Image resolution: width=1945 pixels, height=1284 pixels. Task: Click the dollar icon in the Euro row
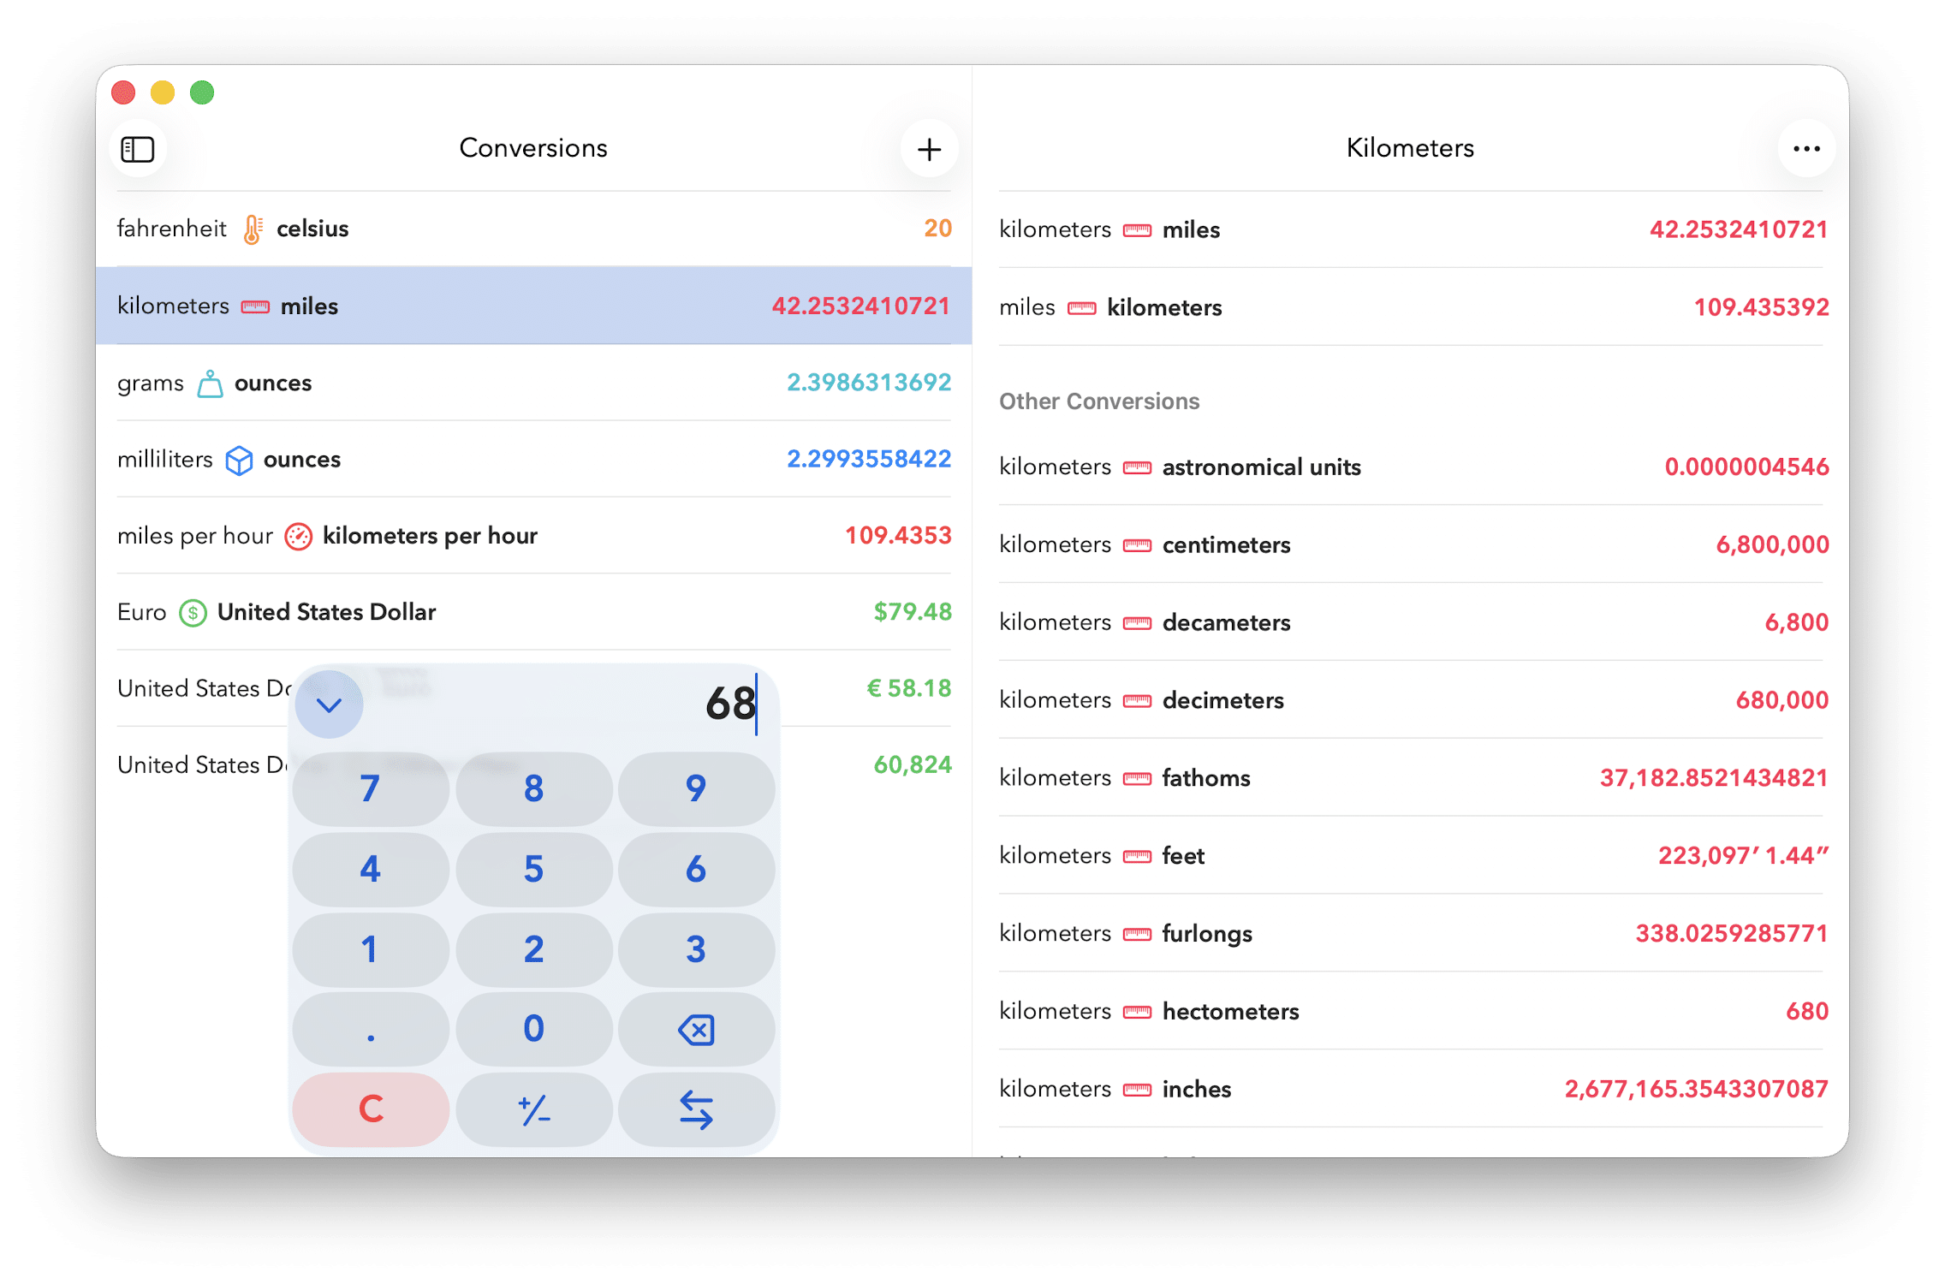(x=193, y=613)
